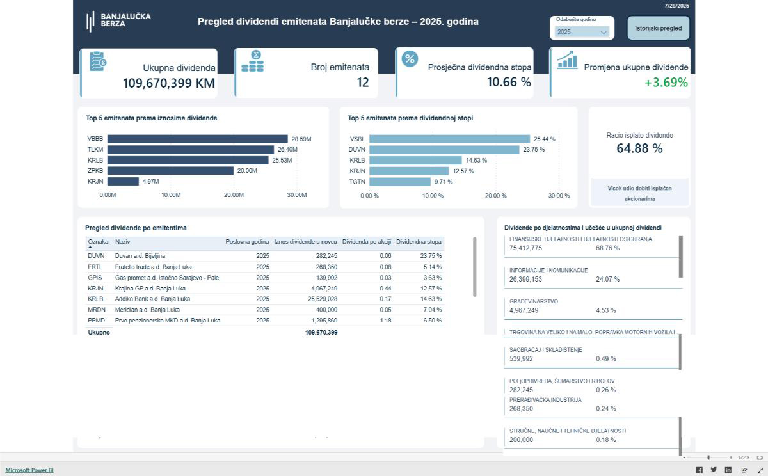
Task: Click the Banjalučka berza logo
Action: (118, 21)
